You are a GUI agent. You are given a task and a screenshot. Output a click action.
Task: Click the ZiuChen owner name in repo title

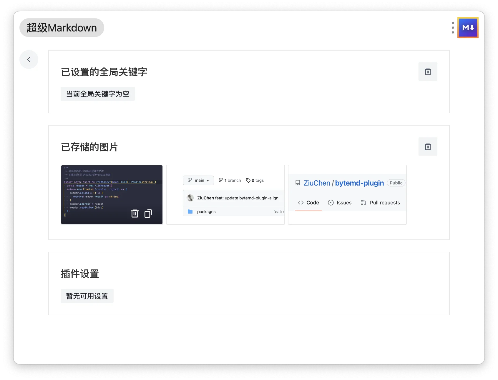317,183
